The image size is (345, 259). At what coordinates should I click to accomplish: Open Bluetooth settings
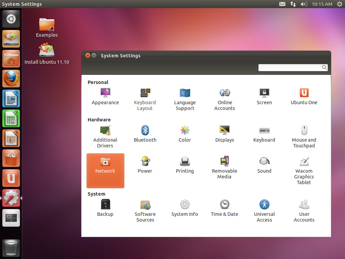145,134
